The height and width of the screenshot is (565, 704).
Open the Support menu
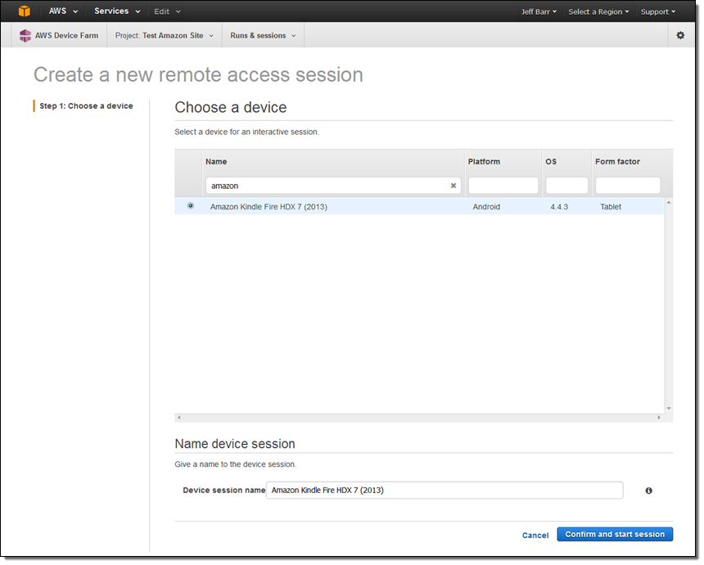coord(658,11)
